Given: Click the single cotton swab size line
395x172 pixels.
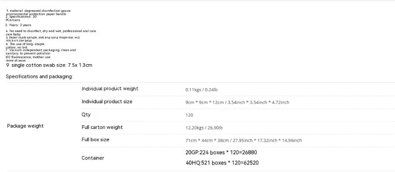Looking at the screenshot, I should pyautogui.click(x=49, y=65).
